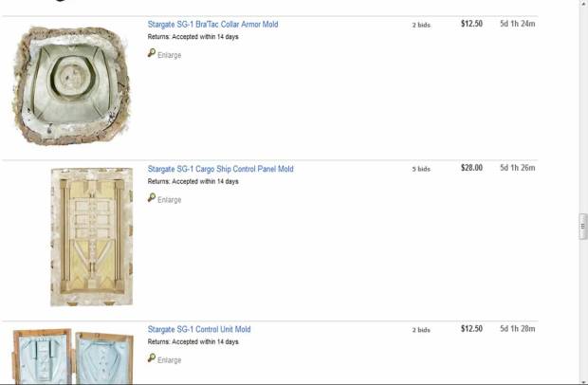Open the Stargate SG-1 Cargo Ship Control Panel Mold listing
The height and width of the screenshot is (385, 588).
[x=220, y=169]
